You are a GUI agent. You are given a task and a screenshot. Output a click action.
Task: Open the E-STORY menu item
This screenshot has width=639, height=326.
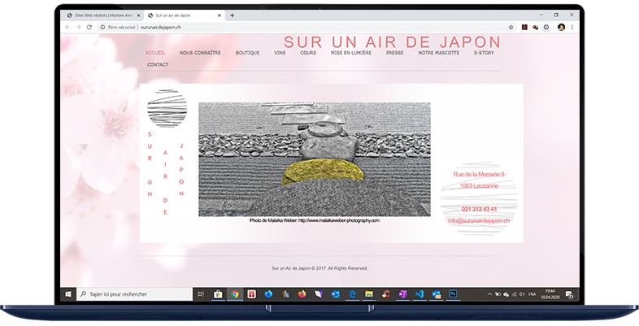pos(485,53)
